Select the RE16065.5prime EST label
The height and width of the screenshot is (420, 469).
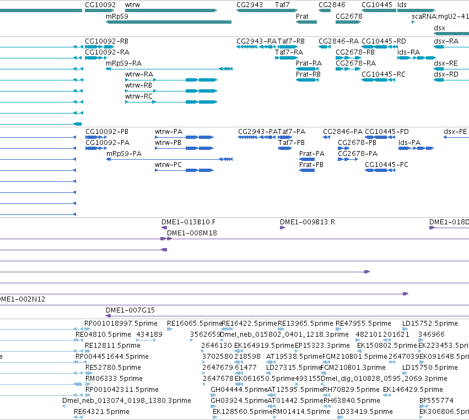tap(195, 323)
